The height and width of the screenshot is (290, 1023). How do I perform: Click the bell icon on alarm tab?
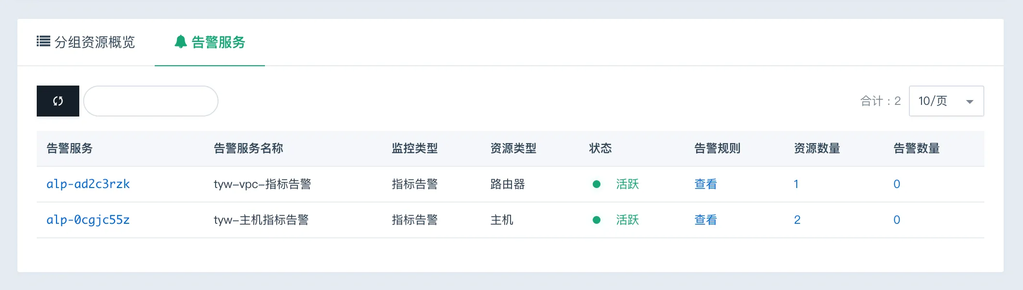click(x=180, y=42)
